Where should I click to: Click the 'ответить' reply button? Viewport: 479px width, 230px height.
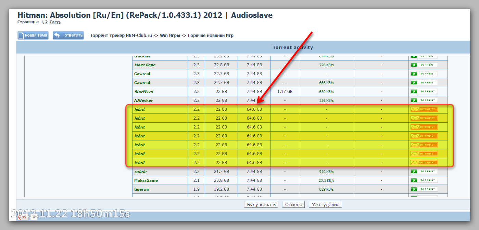(x=68, y=36)
